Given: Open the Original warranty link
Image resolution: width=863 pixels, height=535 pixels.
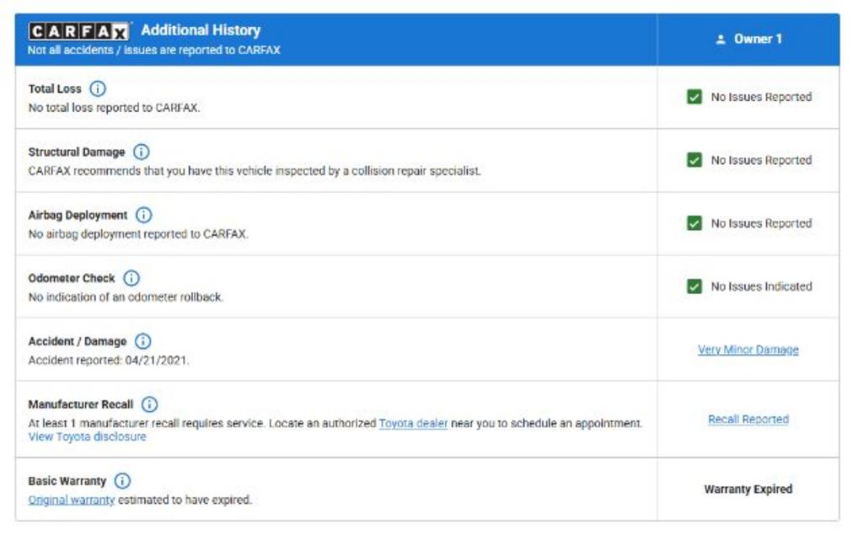Looking at the screenshot, I should click(72, 500).
